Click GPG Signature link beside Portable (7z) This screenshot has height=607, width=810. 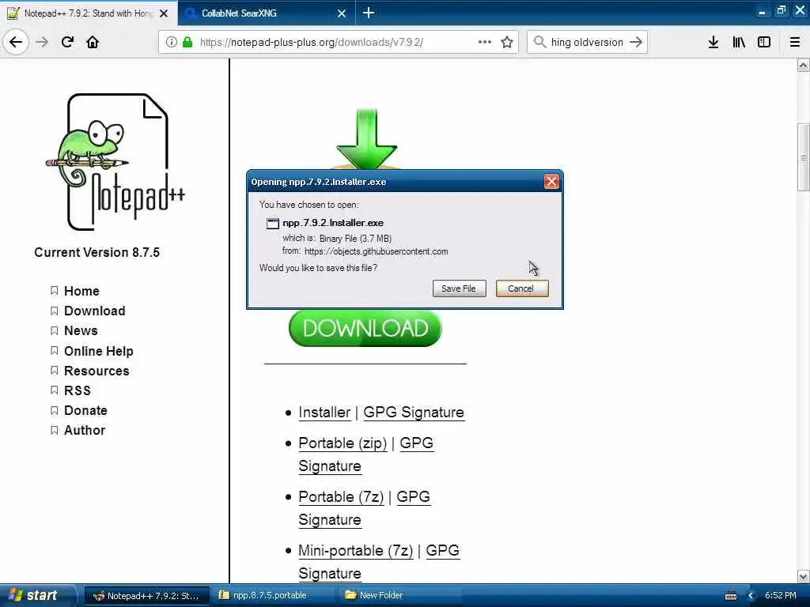(413, 497)
